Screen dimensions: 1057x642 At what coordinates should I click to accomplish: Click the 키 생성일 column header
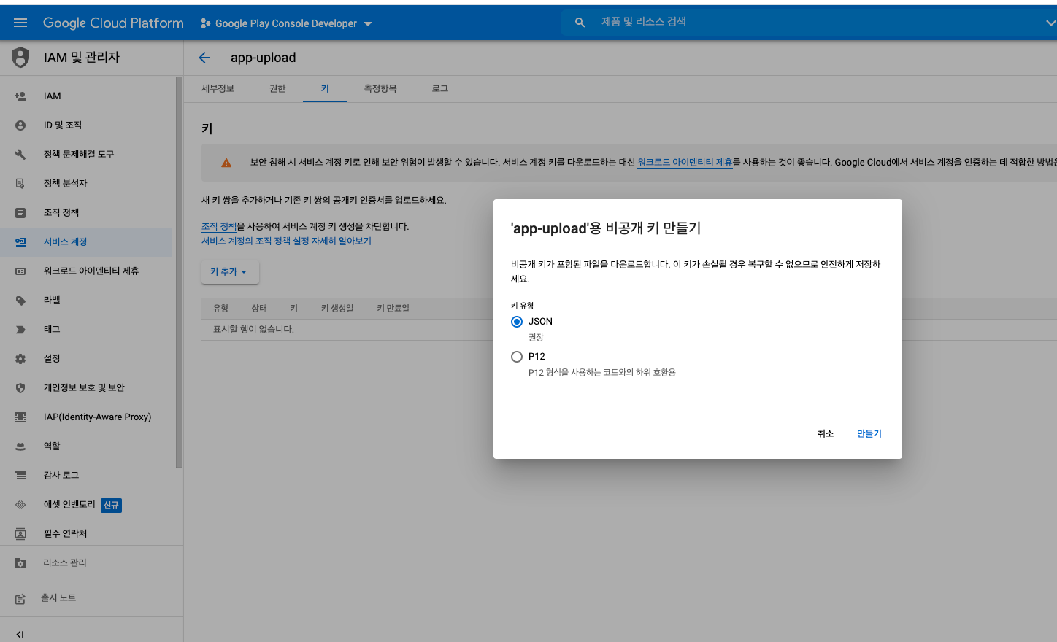tap(337, 308)
